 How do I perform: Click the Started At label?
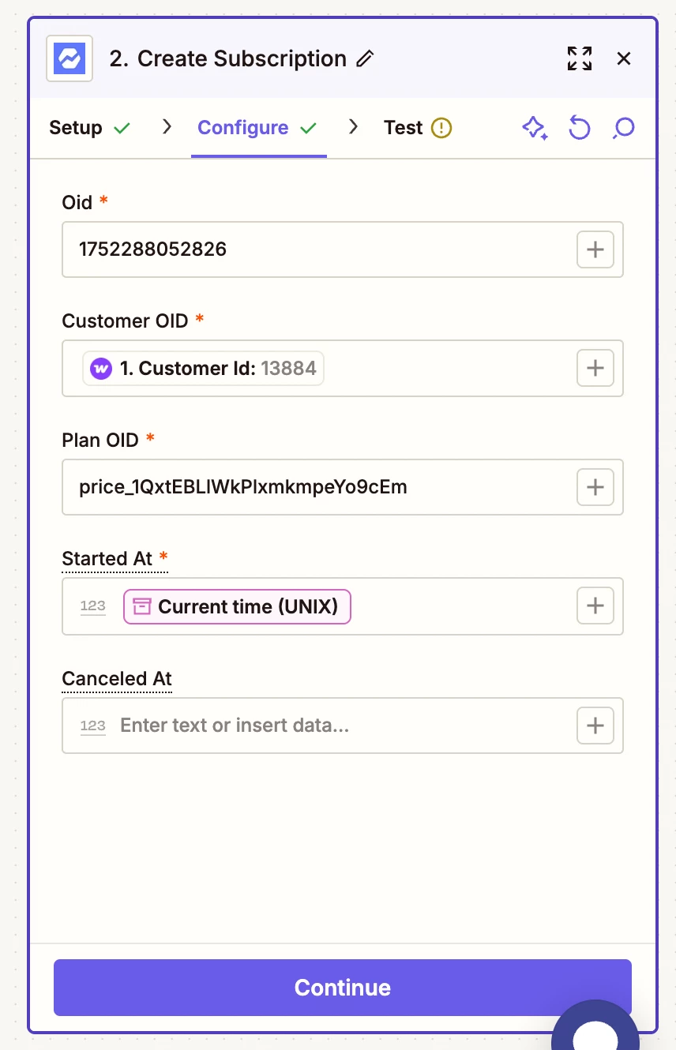[x=107, y=559]
